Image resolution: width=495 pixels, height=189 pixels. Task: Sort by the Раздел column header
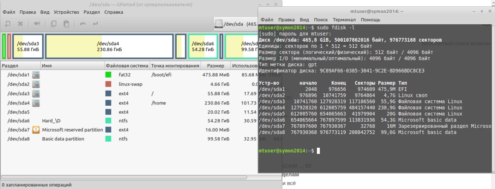pyautogui.click(x=20, y=66)
